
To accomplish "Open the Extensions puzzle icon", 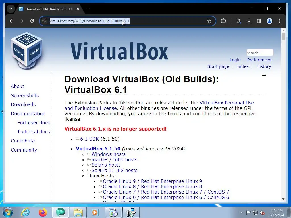I will (x=223, y=21).
